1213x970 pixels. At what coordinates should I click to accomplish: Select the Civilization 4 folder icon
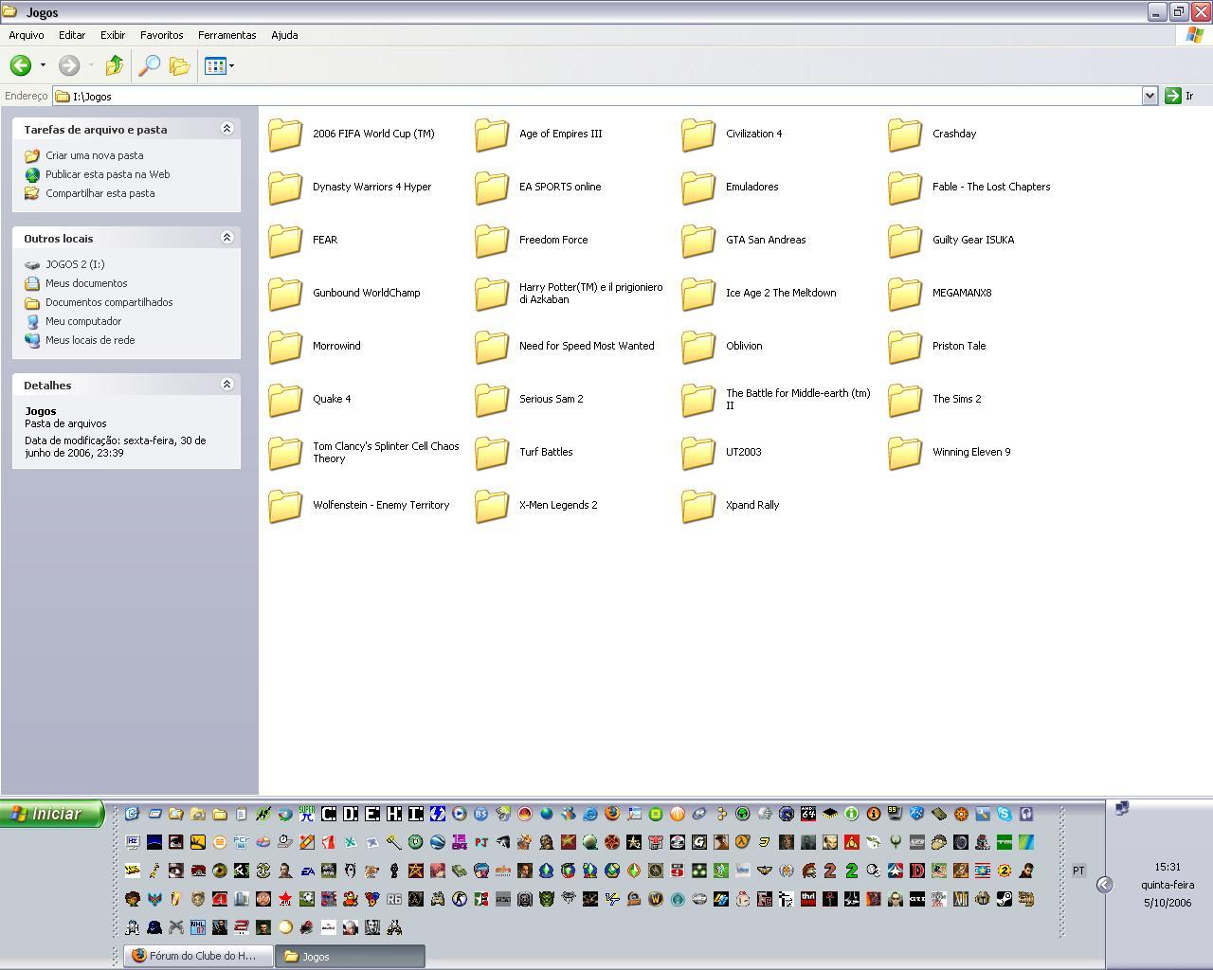697,135
